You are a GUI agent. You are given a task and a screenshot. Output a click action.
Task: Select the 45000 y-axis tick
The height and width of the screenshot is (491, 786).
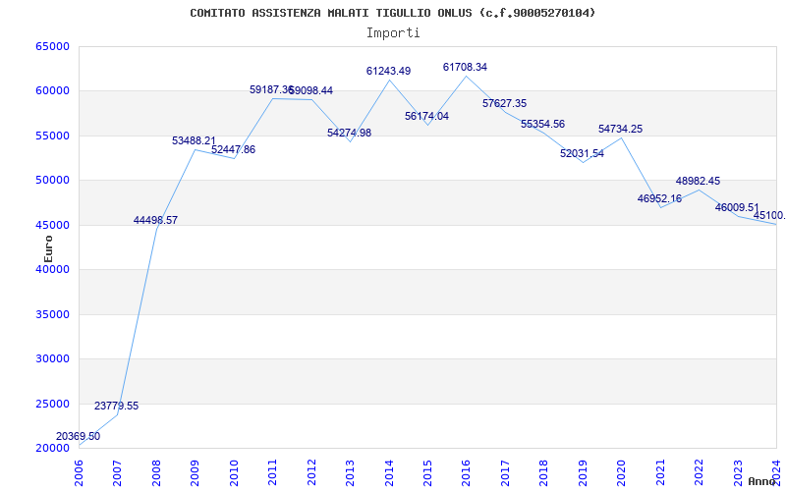tap(52, 225)
